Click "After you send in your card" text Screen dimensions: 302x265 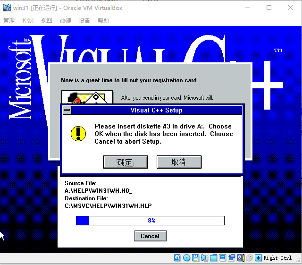[x=167, y=98]
